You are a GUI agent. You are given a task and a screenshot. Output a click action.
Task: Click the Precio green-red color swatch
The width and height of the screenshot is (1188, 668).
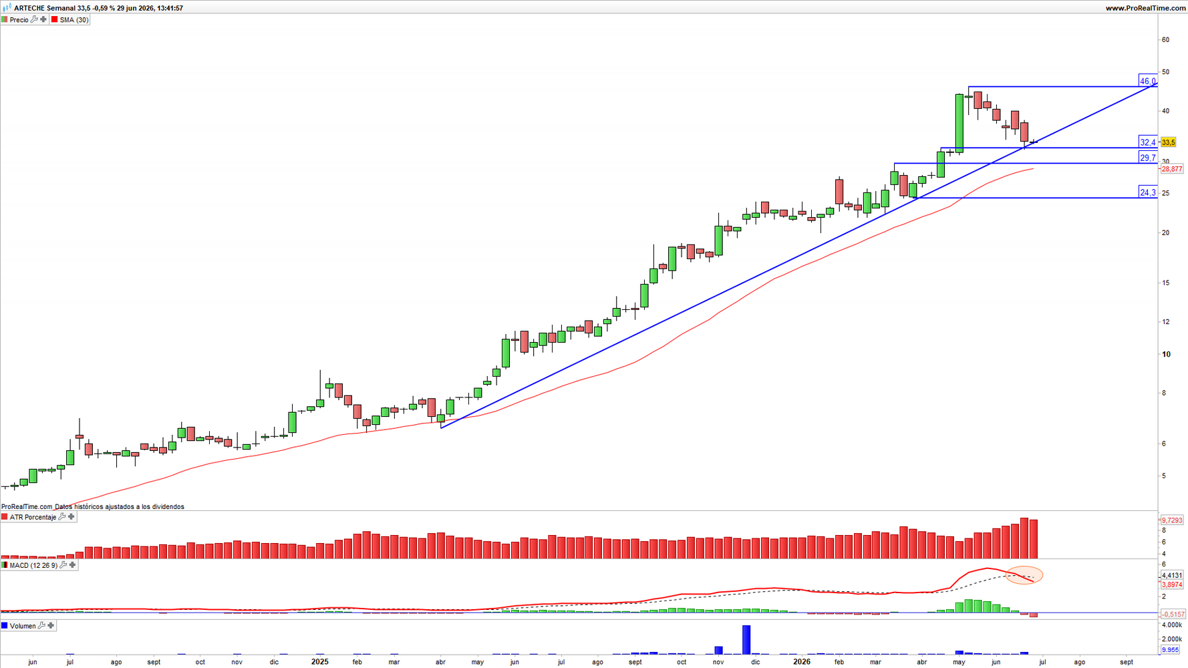coord(5,19)
